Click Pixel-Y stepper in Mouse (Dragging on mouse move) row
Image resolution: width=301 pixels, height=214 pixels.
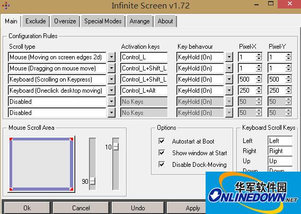coord(288,68)
